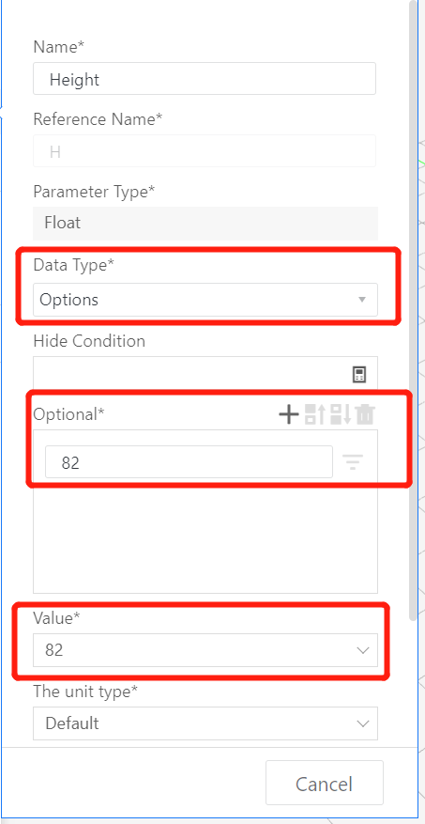Viewport: 425px width, 824px height.
Task: Click the Cancel button
Action: 325,784
